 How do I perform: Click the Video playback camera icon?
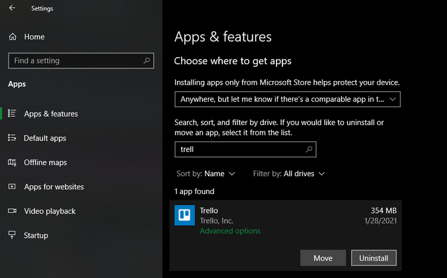click(x=12, y=211)
